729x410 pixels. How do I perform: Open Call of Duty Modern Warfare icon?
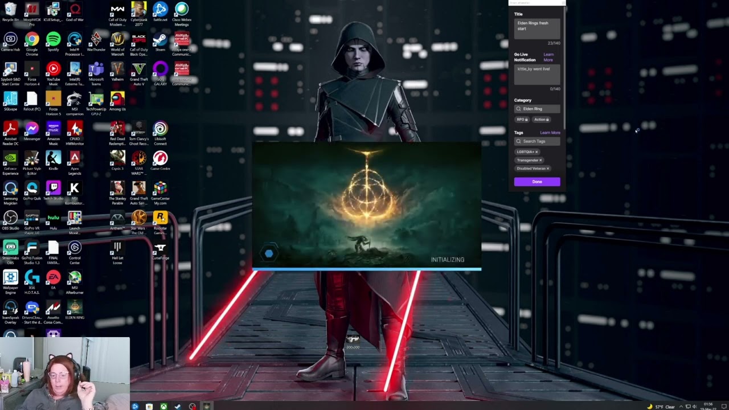click(117, 14)
